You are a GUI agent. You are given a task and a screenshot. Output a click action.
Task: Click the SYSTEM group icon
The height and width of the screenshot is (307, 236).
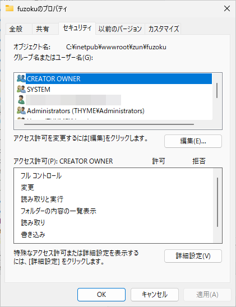[x=21, y=89]
